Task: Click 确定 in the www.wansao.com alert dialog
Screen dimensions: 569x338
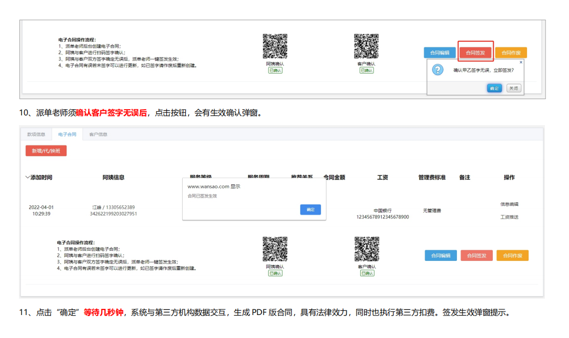Action: 310,209
